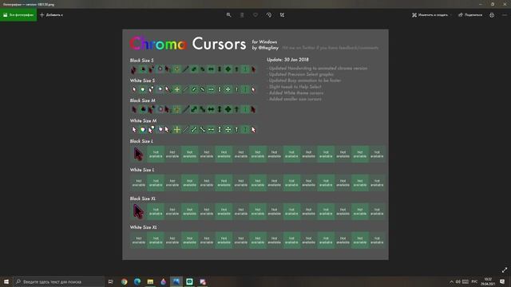This screenshot has width=511, height=287.
Task: Rotate the photo
Action: (x=269, y=15)
